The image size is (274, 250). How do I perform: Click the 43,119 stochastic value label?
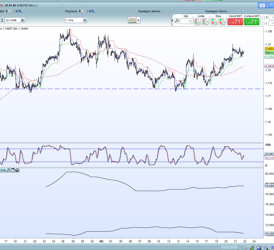click(x=269, y=158)
